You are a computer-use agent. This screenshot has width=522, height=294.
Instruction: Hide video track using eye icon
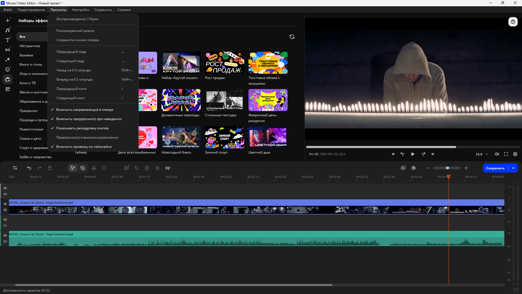coord(5,204)
